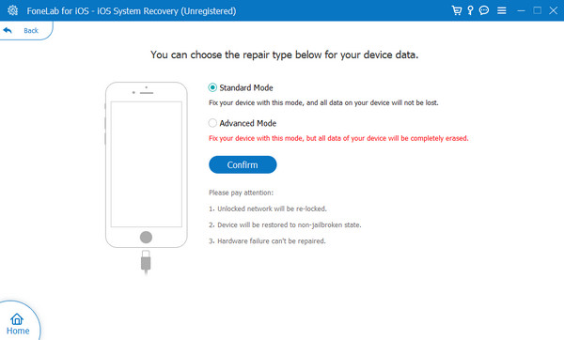Open the hamburger menu
564x340 pixels.
502,10
